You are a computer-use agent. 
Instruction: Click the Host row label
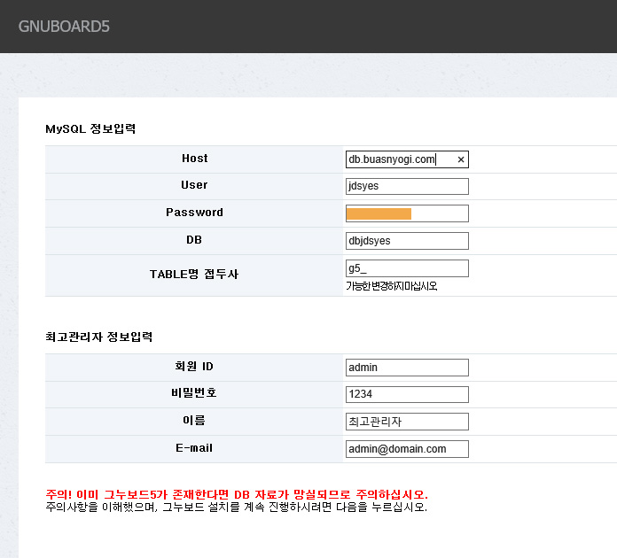point(194,158)
